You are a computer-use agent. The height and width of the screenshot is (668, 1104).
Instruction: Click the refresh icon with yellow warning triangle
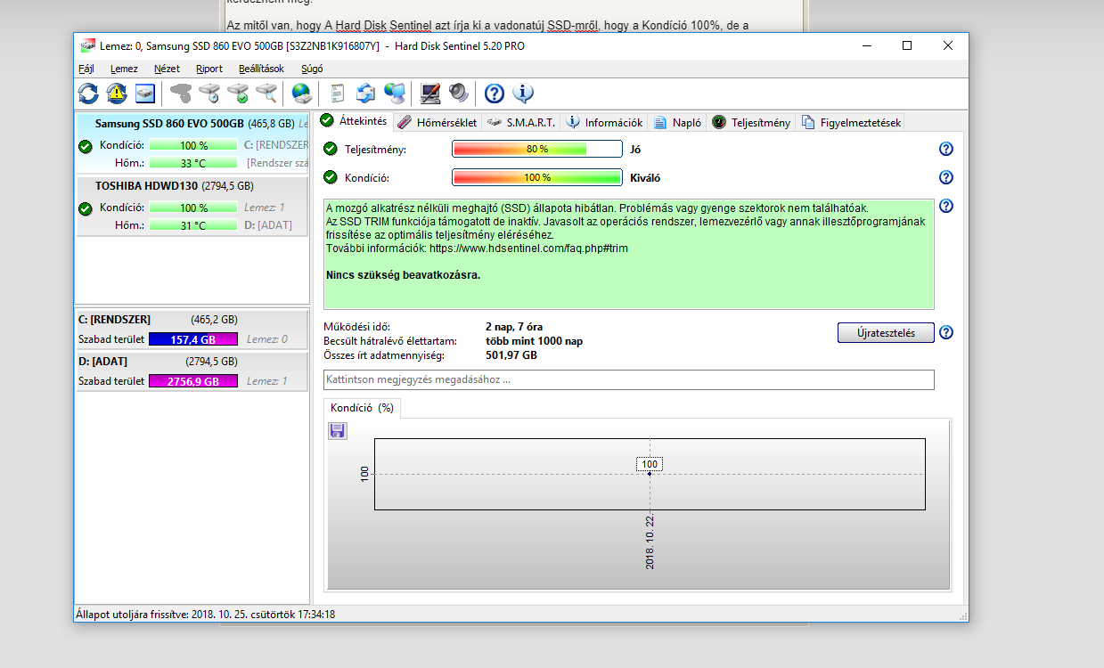tap(117, 93)
